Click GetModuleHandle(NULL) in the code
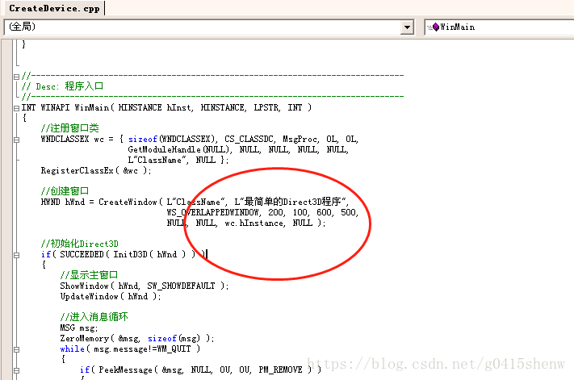Image resolution: width=574 pixels, height=380 pixels. (x=178, y=149)
